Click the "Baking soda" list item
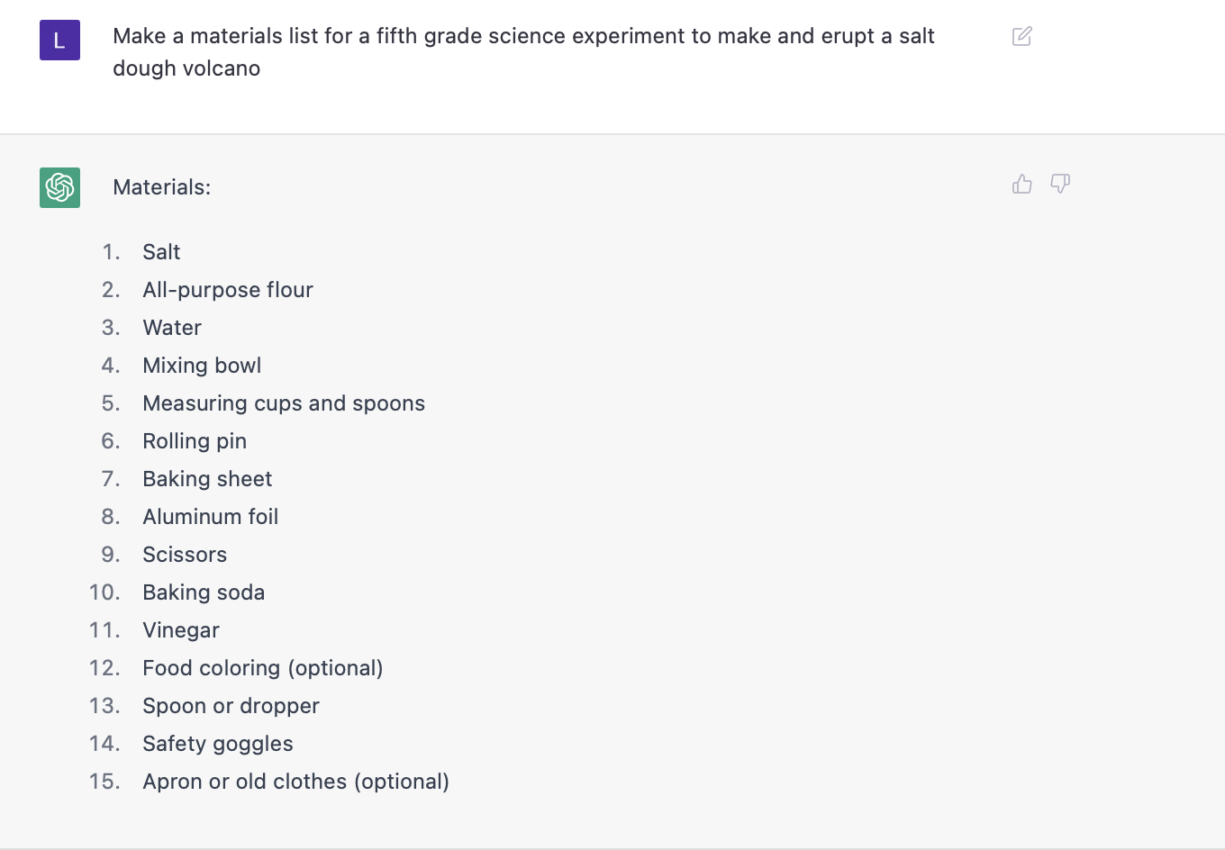 (x=204, y=592)
